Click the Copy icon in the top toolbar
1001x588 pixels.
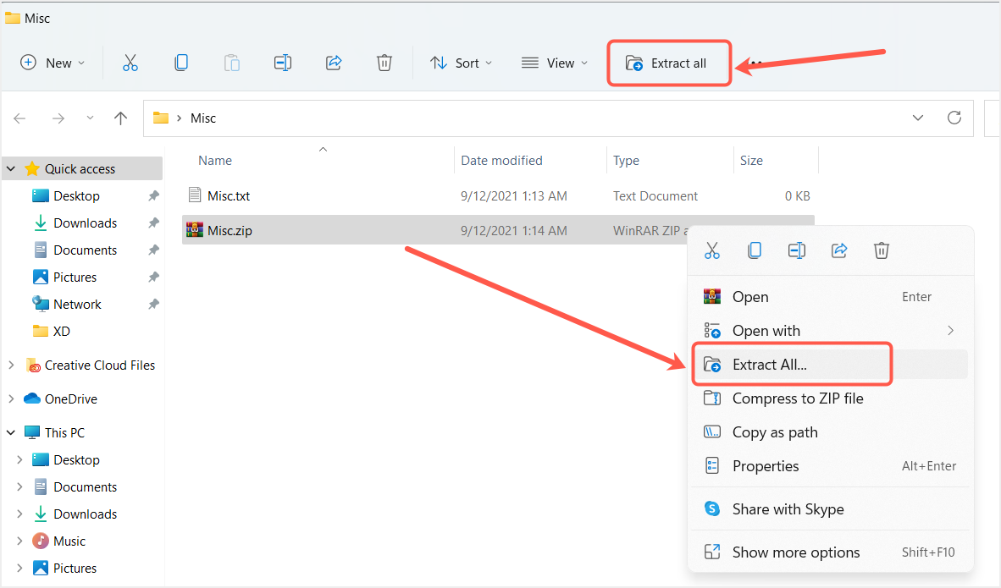[181, 63]
